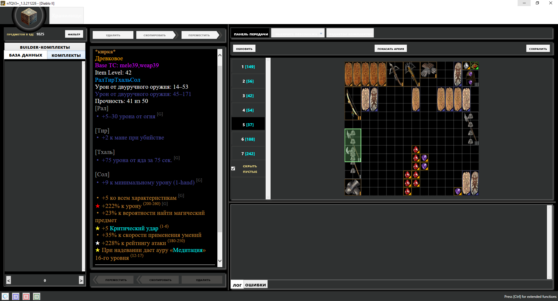Select the hooded helm with purple gems
558x301 pixels.
[x=471, y=78]
